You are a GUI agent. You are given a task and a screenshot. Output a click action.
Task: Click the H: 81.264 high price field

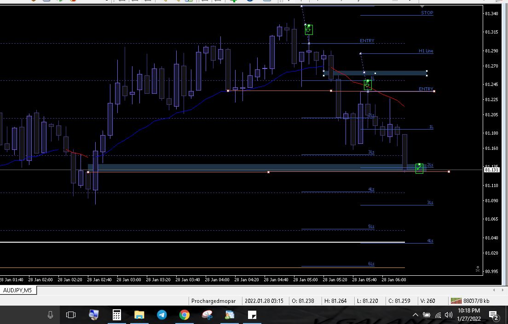coord(335,301)
